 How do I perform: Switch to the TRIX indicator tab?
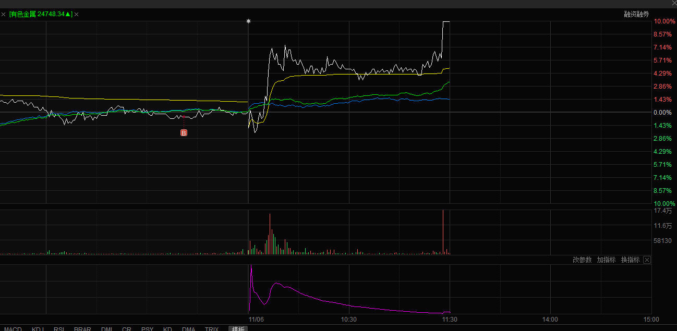pos(212,329)
